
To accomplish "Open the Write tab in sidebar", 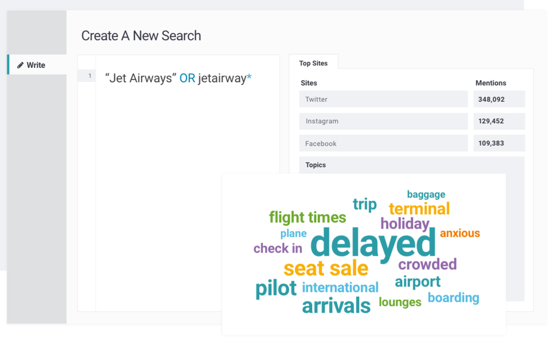I will tap(36, 65).
